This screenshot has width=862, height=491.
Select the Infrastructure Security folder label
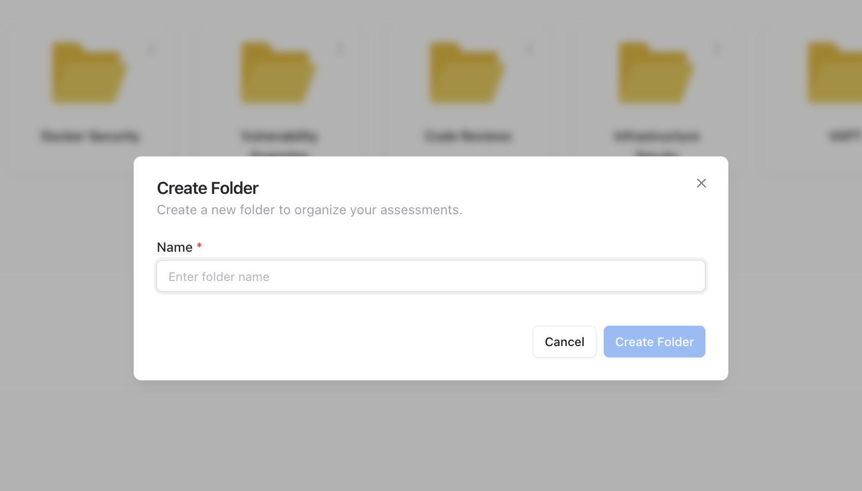[655, 136]
